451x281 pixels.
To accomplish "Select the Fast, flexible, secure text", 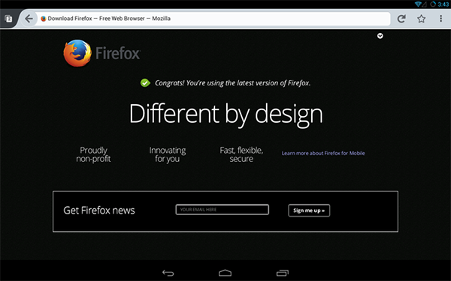I will [241, 154].
